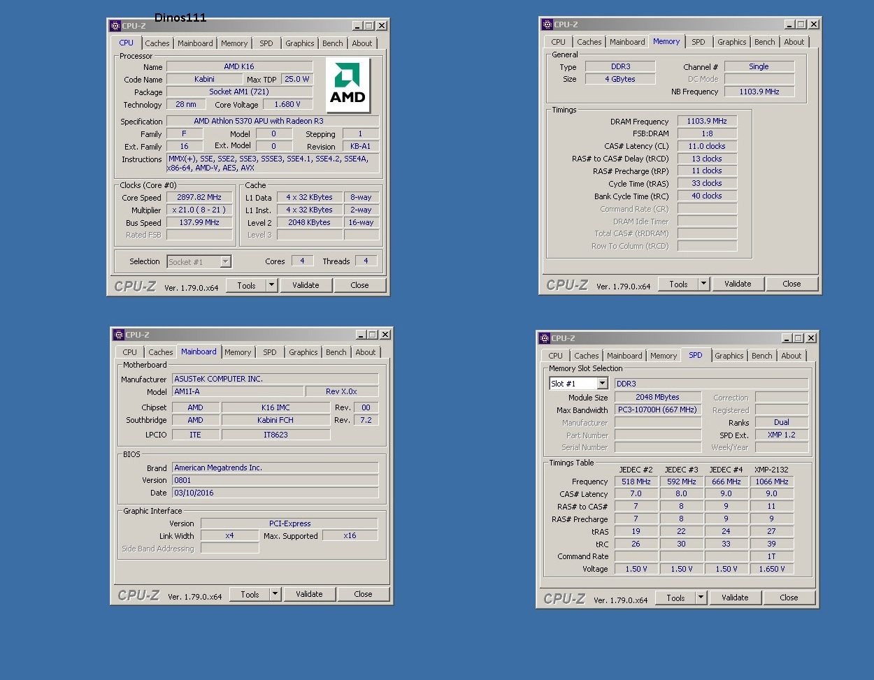Click the AMD logo in the CPU window
The height and width of the screenshot is (680, 874).
coord(348,85)
